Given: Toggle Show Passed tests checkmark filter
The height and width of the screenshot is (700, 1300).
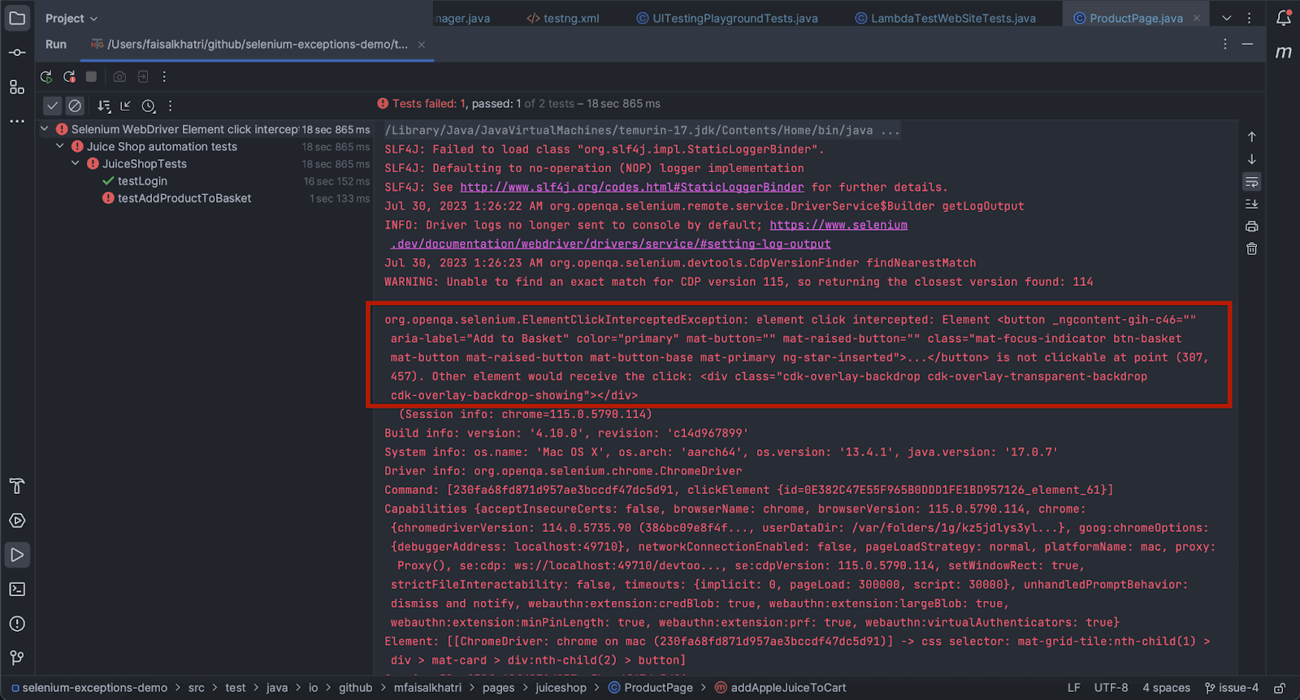Looking at the screenshot, I should (53, 106).
